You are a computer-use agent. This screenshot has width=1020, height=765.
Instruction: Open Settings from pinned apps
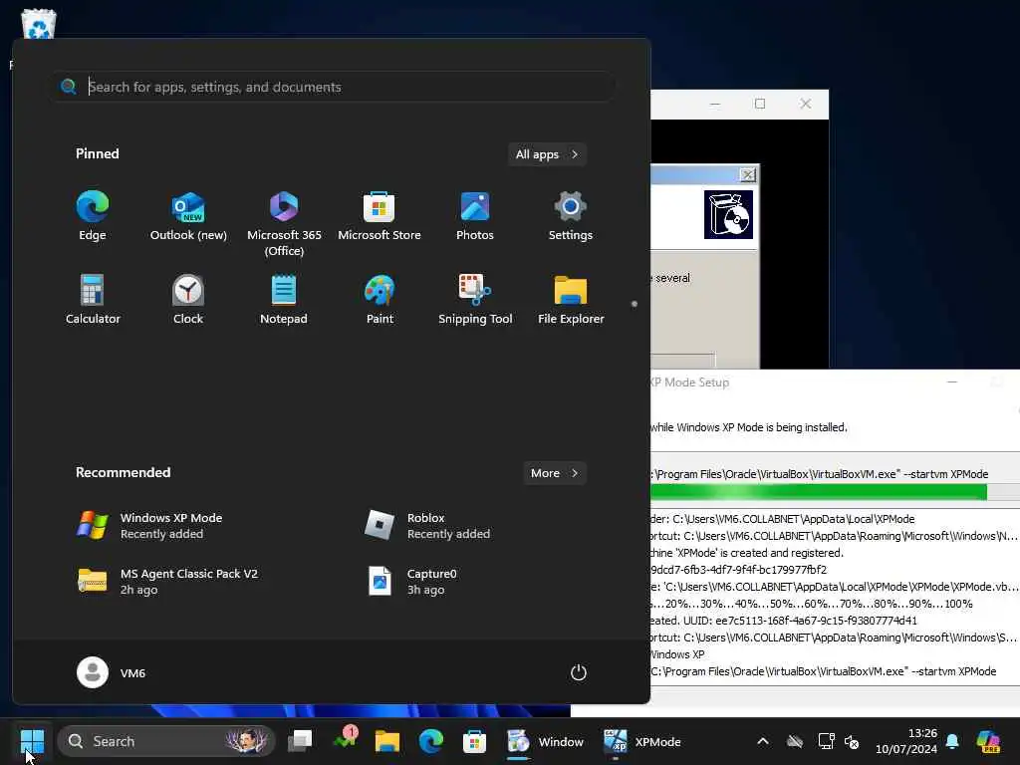(571, 216)
